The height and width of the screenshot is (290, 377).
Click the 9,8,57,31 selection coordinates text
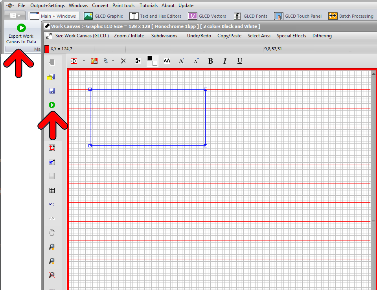pos(273,49)
